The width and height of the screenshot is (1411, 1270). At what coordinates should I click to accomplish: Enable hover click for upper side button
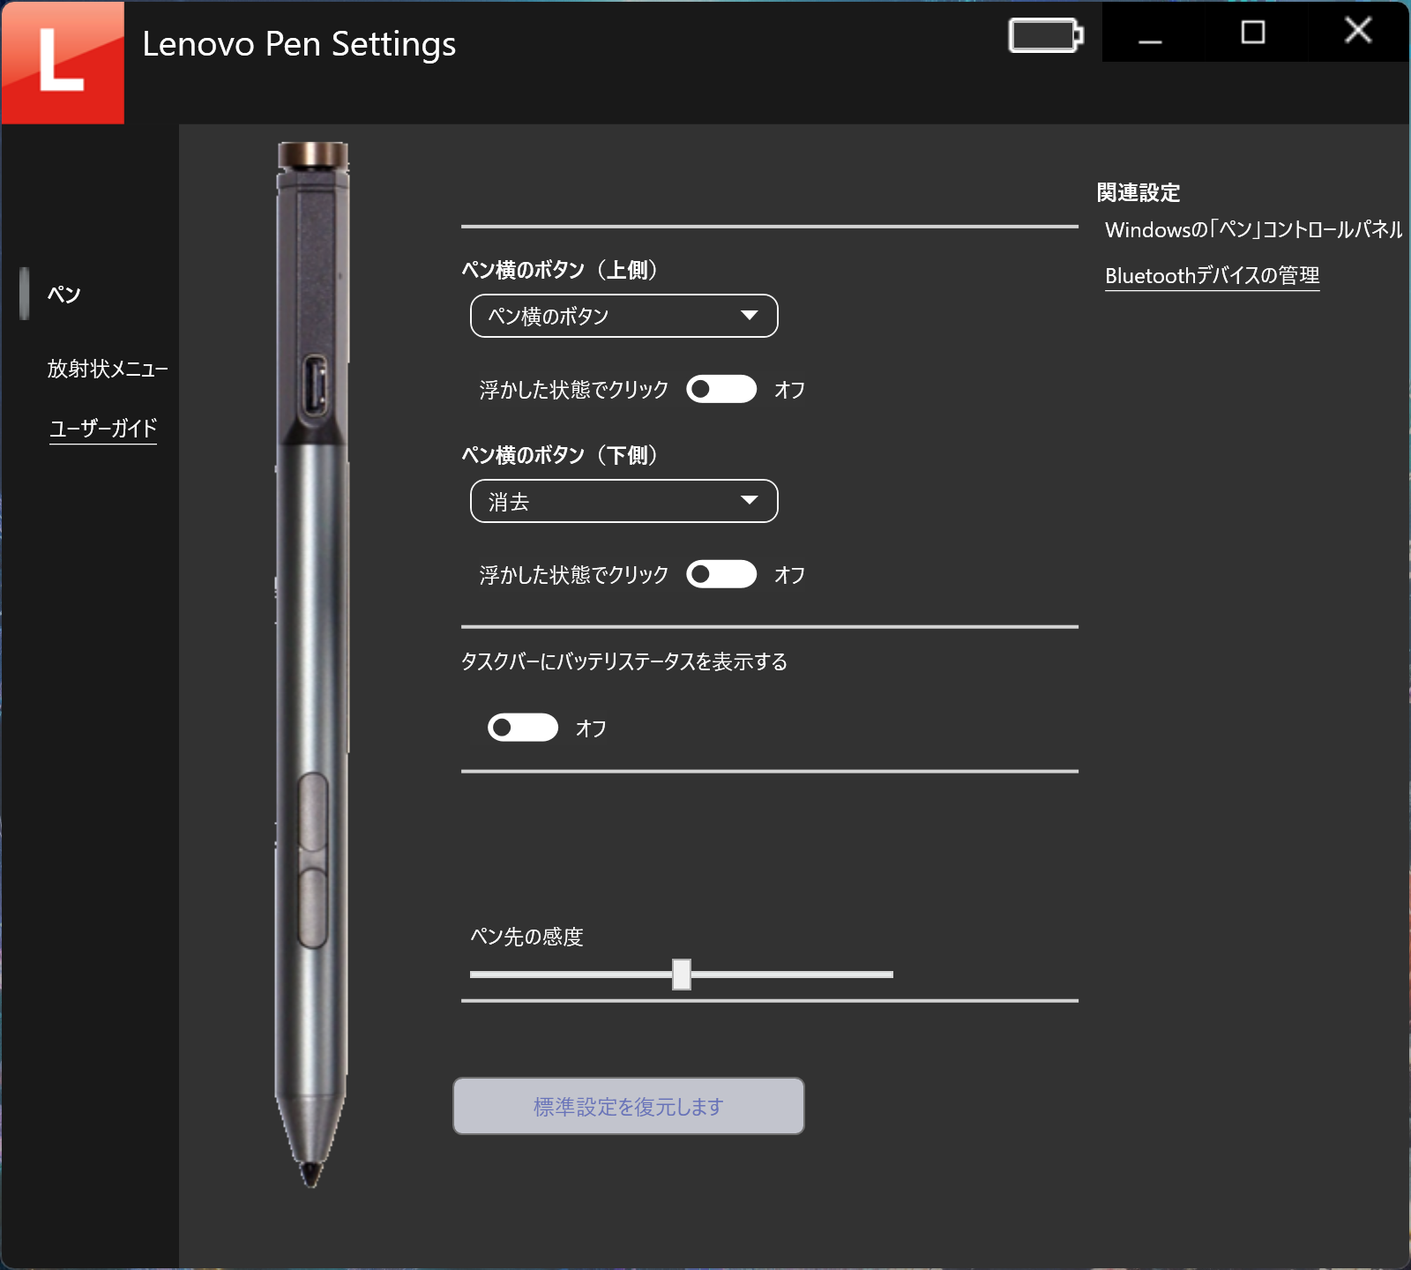click(x=720, y=389)
